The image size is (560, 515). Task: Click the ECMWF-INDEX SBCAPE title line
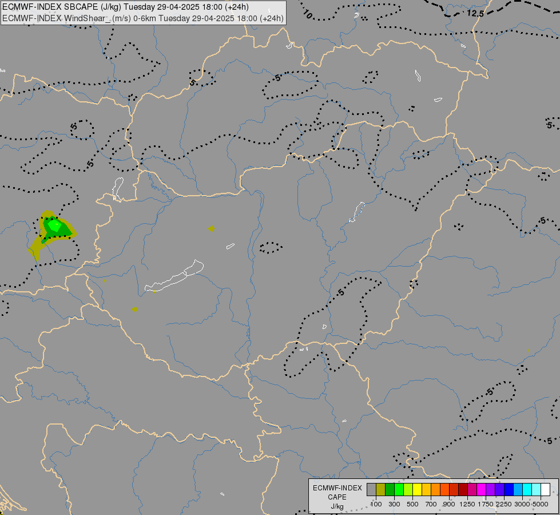[x=125, y=7]
